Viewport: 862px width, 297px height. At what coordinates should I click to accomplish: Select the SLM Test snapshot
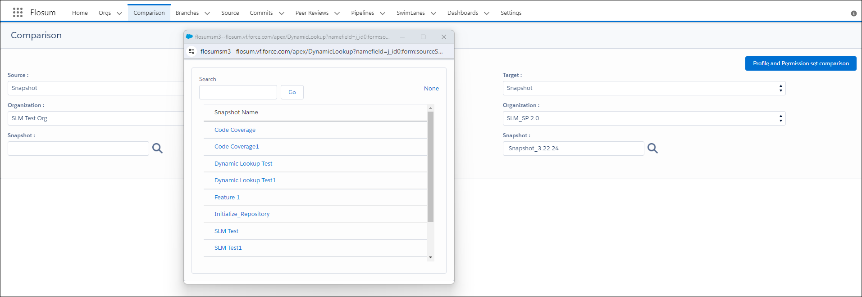point(226,231)
